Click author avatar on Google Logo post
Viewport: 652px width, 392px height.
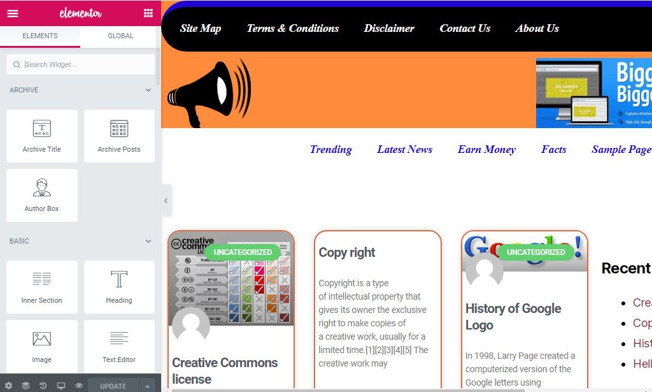(x=485, y=271)
